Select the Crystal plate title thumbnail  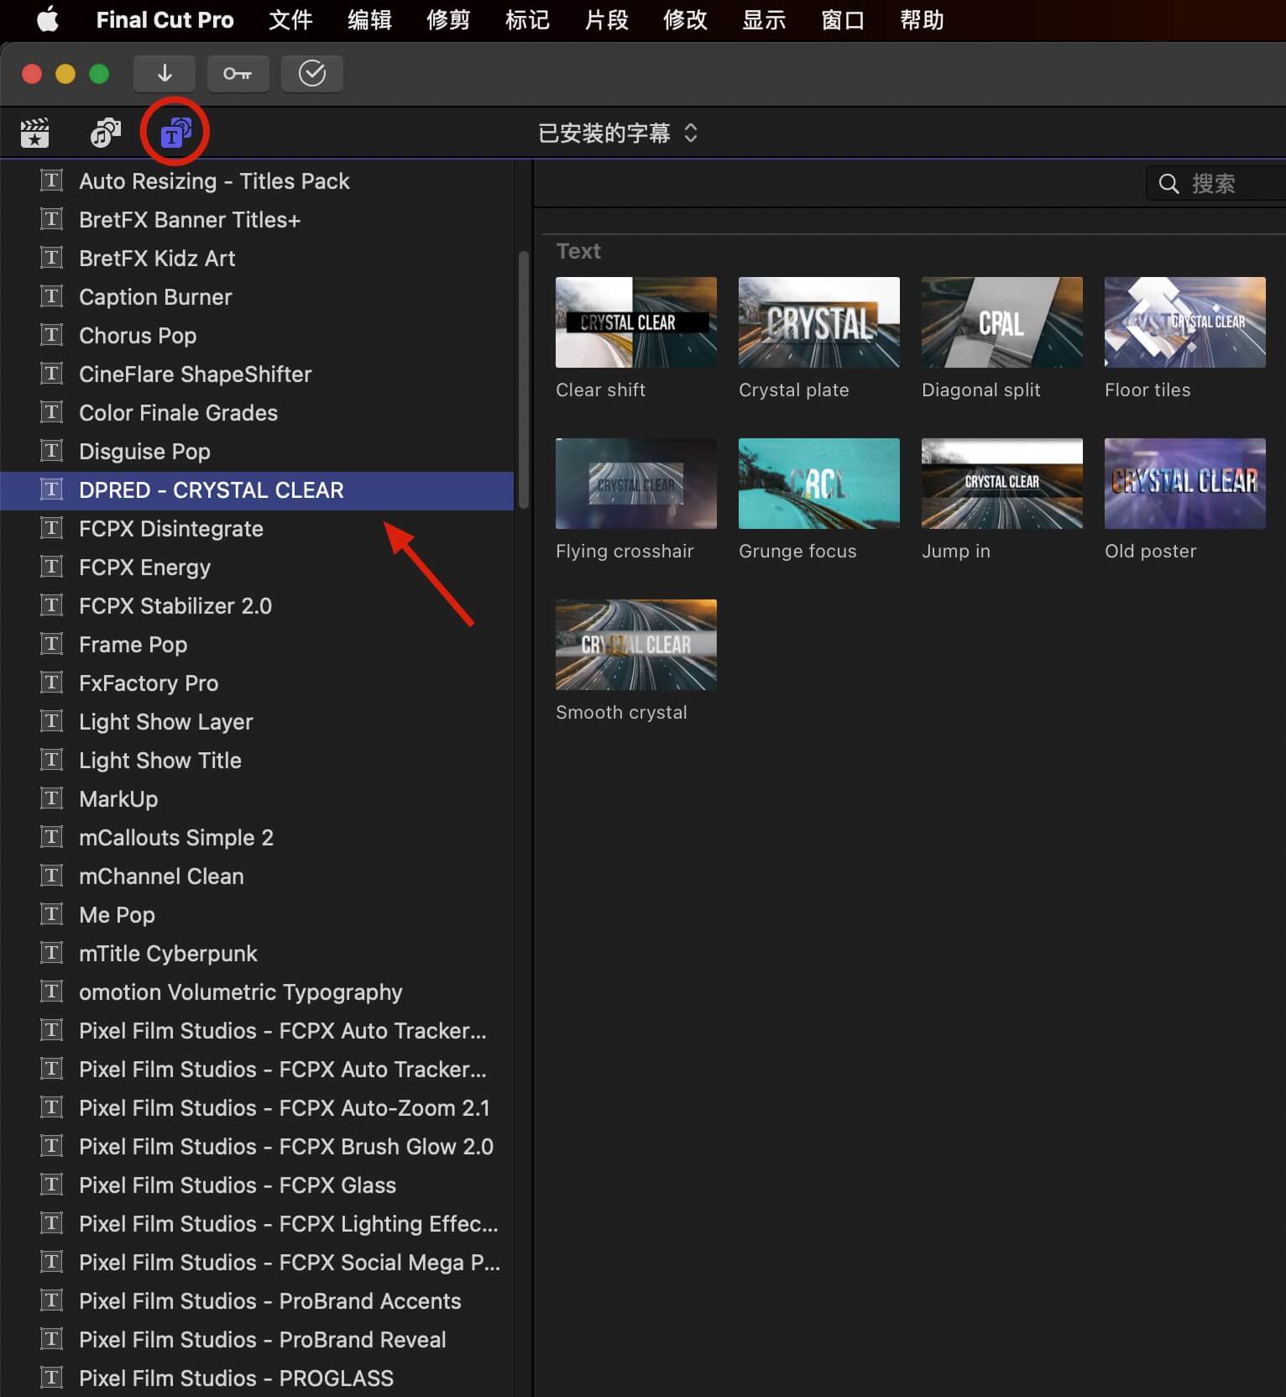coord(819,322)
